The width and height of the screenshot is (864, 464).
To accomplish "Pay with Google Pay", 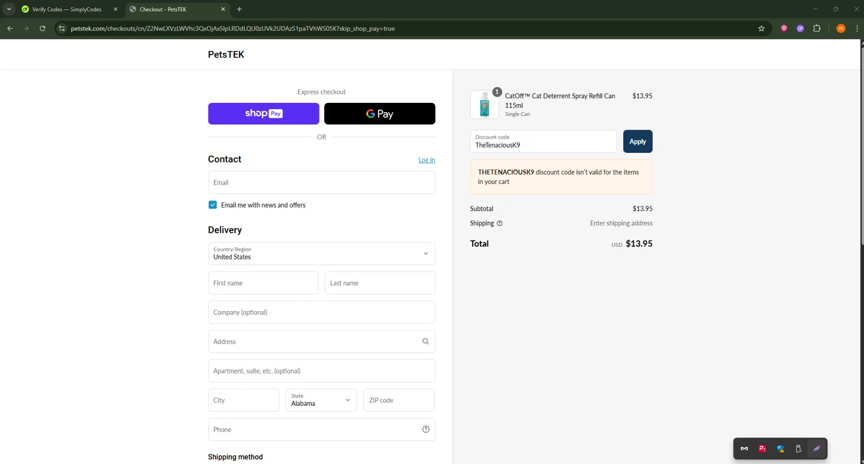I will point(380,113).
